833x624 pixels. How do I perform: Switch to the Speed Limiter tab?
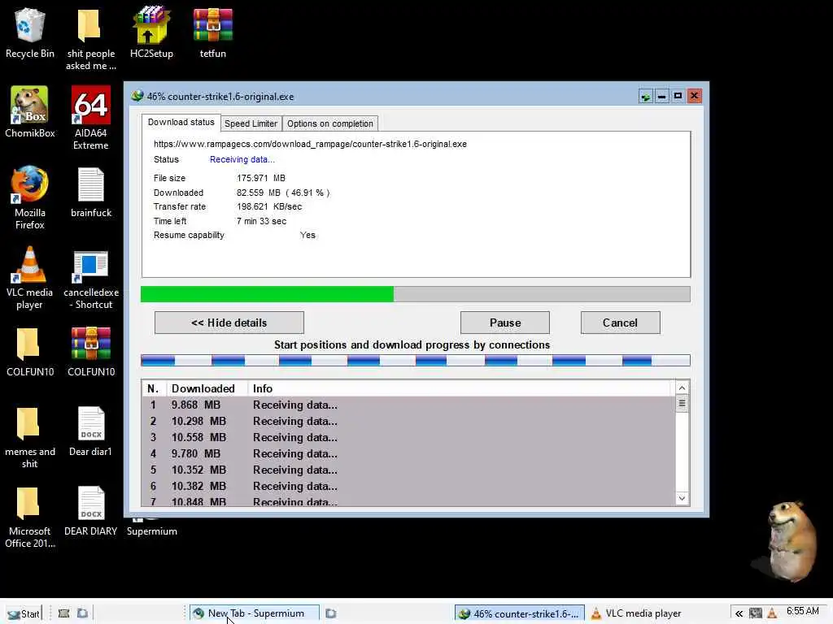pyautogui.click(x=251, y=123)
